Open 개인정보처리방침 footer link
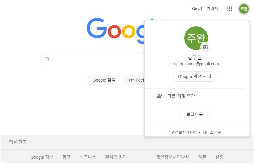The width and height of the screenshot is (254, 164). pos(172,157)
